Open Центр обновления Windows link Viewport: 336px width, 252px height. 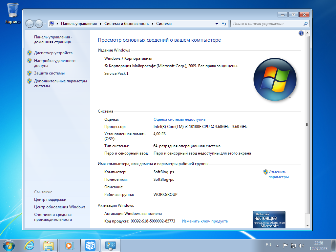coord(60,207)
